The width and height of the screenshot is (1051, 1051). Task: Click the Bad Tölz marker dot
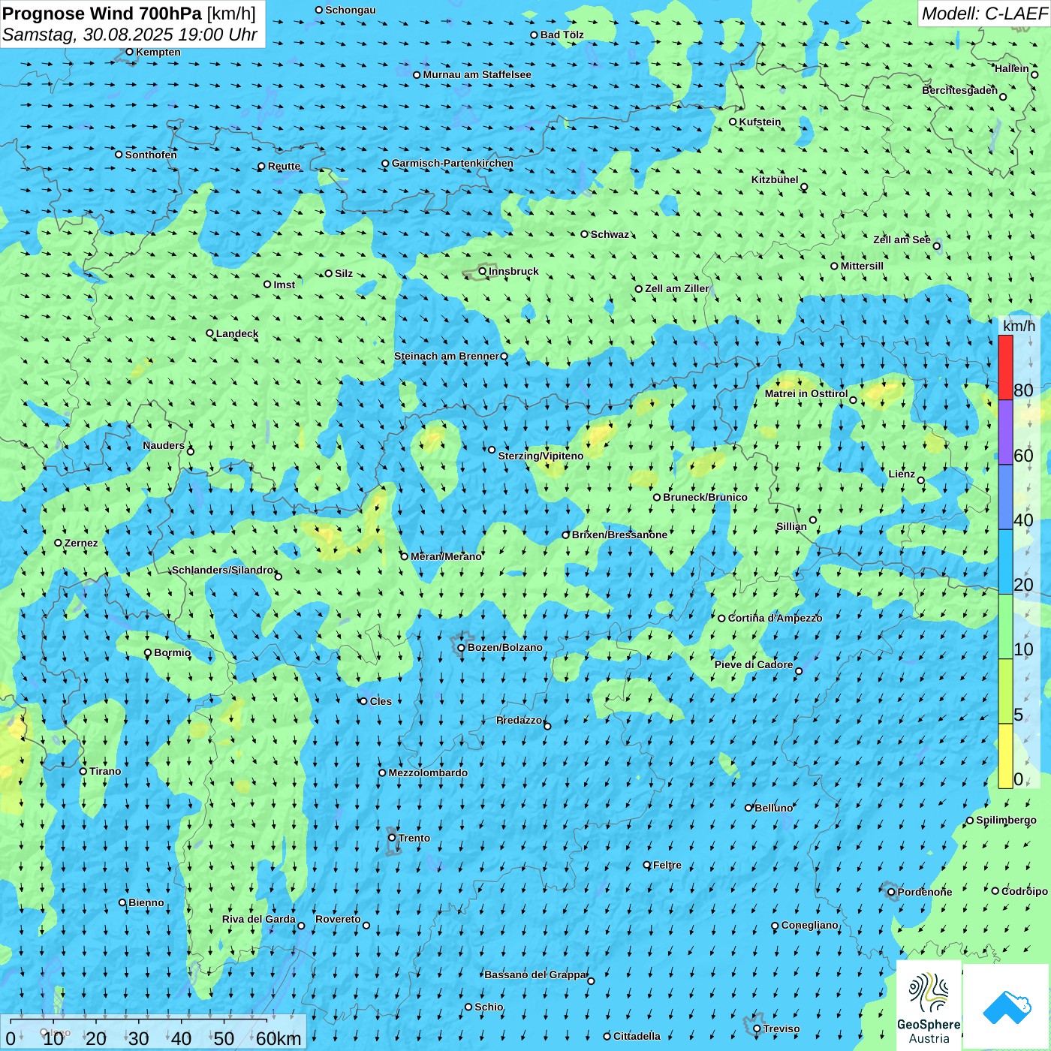click(535, 35)
